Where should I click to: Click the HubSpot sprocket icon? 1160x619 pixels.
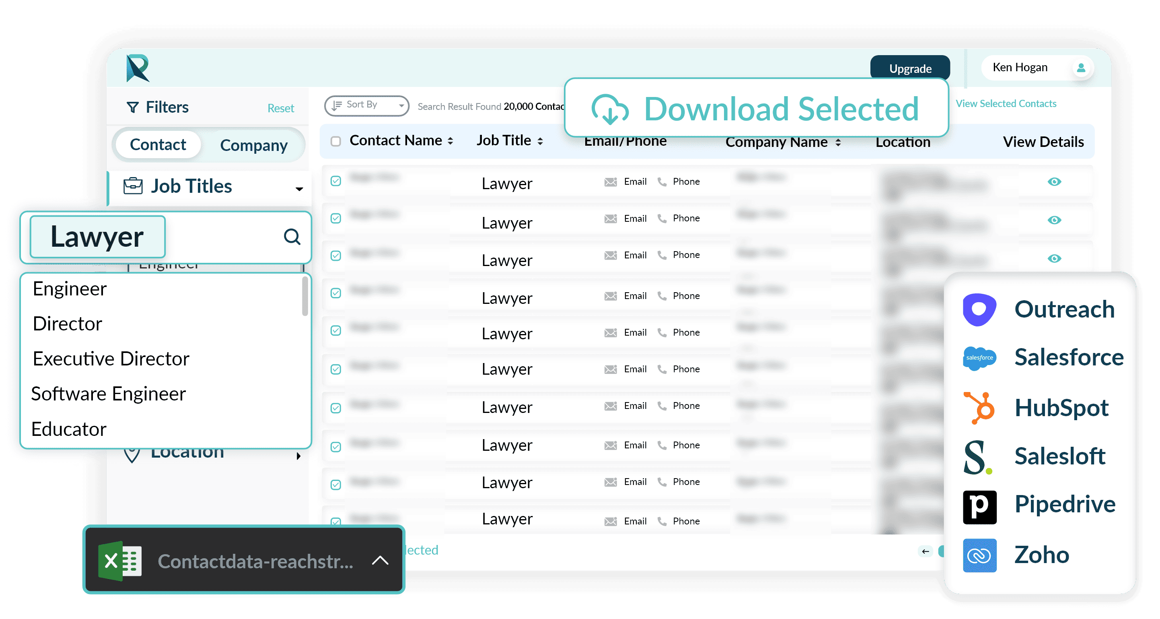tap(979, 408)
